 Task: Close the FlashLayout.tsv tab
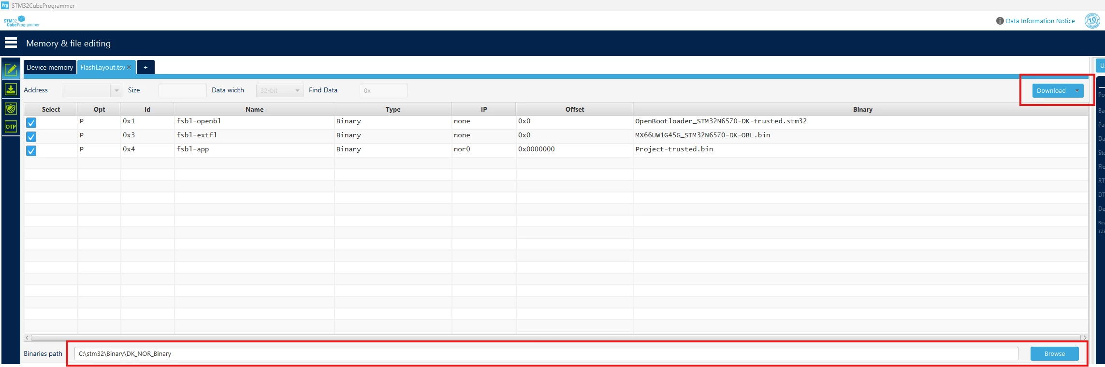pos(129,67)
